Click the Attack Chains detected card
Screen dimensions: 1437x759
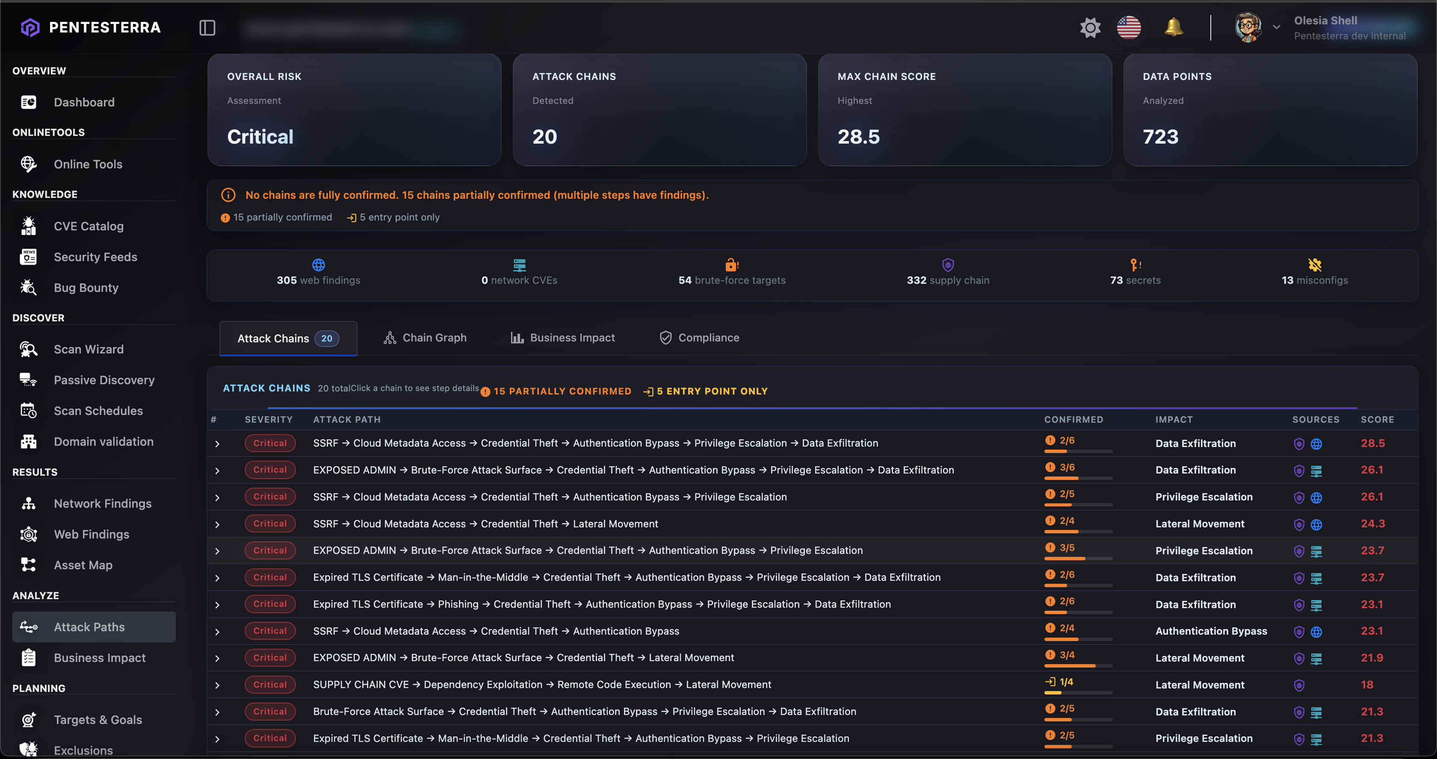click(x=659, y=110)
